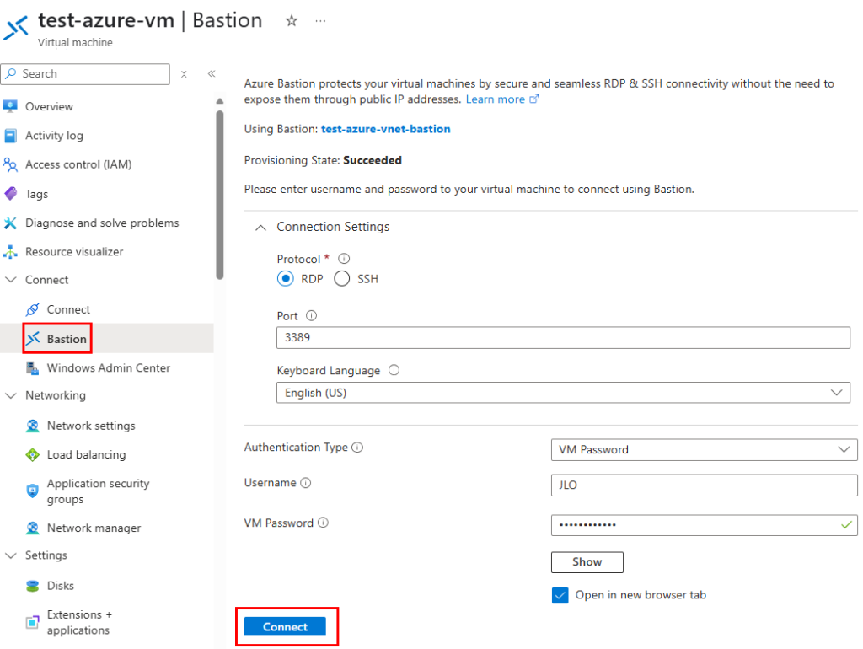The height and width of the screenshot is (649, 863).
Task: Click the Access control (IAM) people icon
Action: coord(10,164)
